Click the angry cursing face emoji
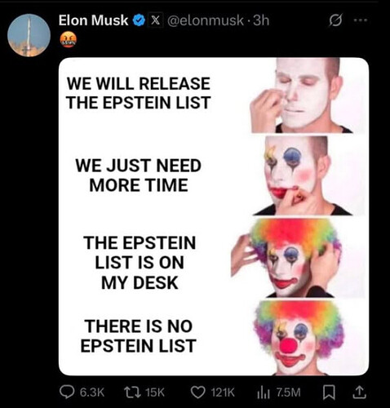 (69, 40)
